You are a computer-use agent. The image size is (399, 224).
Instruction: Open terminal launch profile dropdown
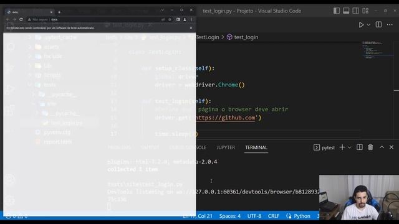[349, 147]
